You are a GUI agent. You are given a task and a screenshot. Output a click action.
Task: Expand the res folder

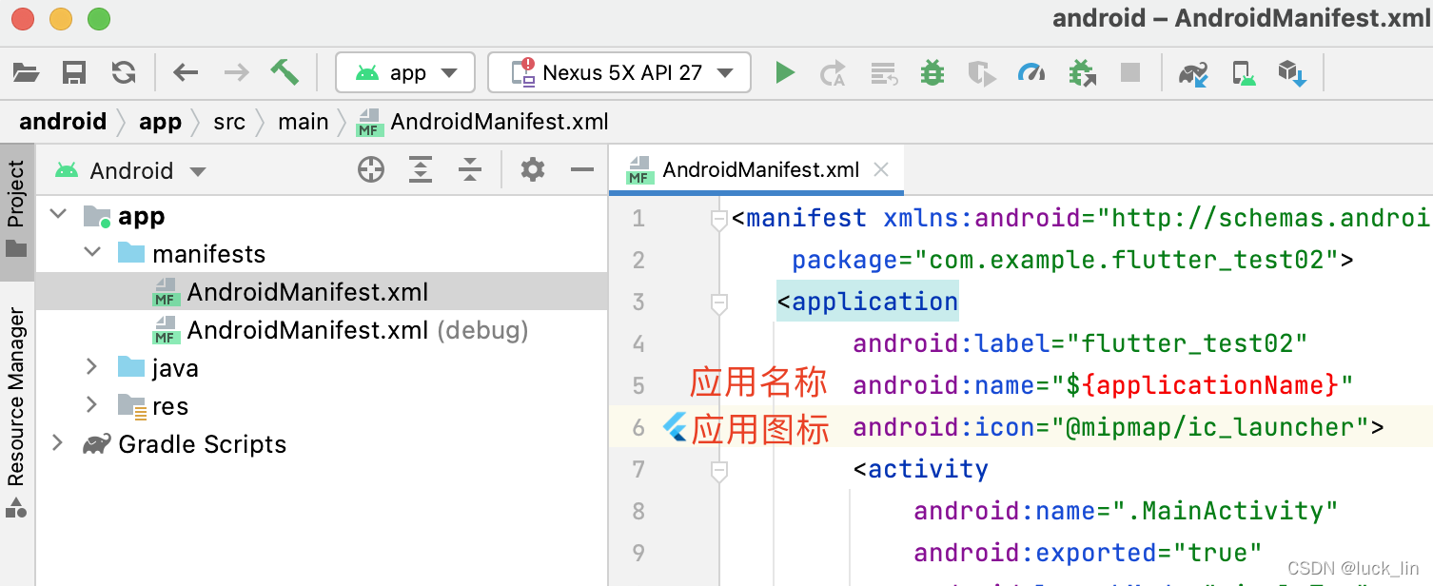92,405
